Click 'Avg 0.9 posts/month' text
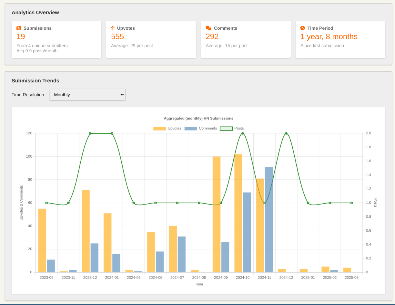This screenshot has width=395, height=305. [37, 51]
